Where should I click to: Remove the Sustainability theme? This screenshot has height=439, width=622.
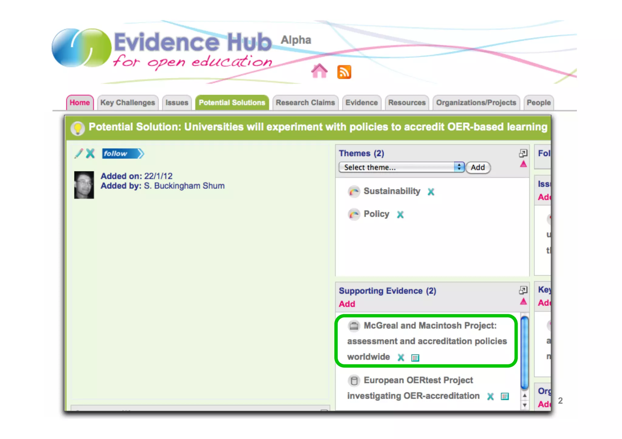tap(431, 192)
